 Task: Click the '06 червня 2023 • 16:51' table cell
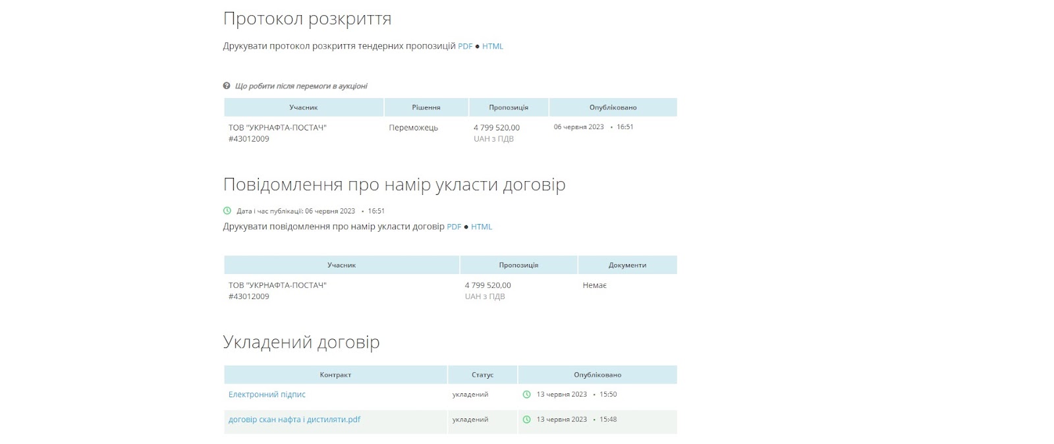(594, 127)
